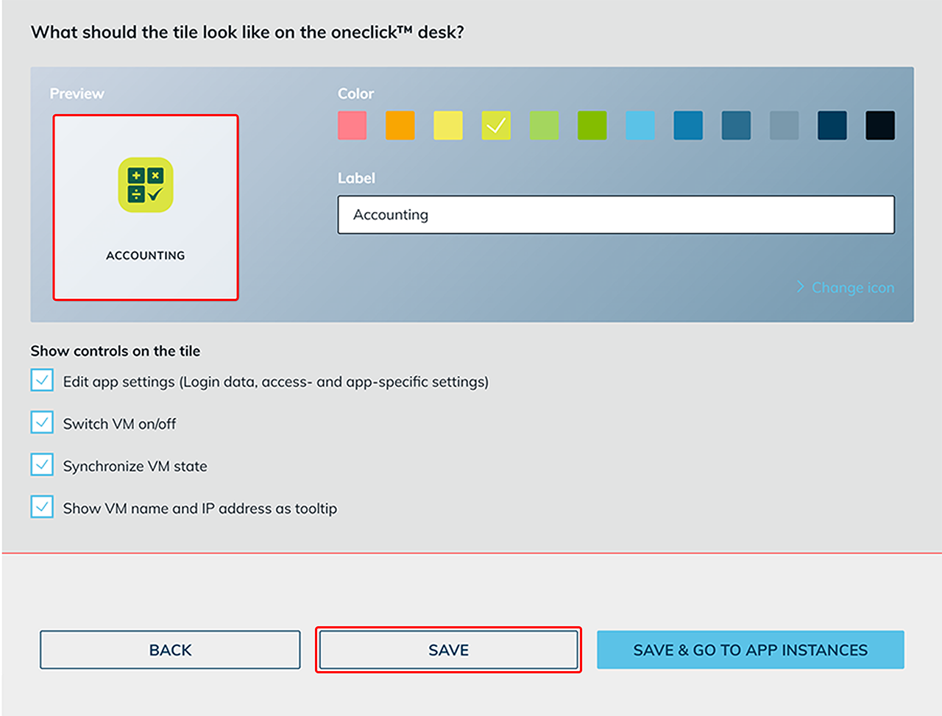Pick the pale yellow color swatch
Screen dimensions: 942x716
[x=448, y=125]
